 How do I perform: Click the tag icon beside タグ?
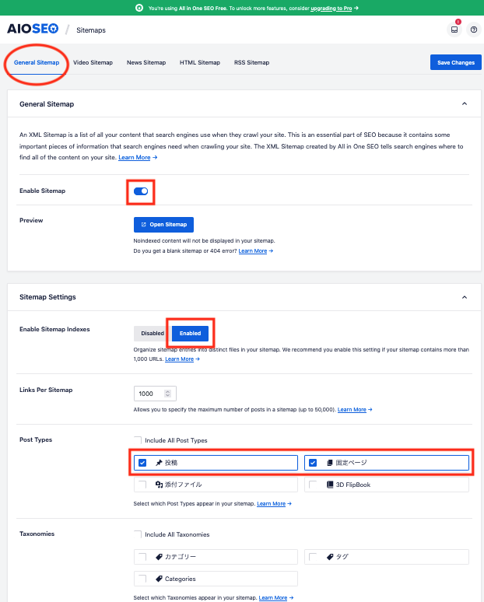tap(330, 557)
